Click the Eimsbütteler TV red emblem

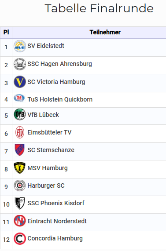pyautogui.click(x=20, y=132)
